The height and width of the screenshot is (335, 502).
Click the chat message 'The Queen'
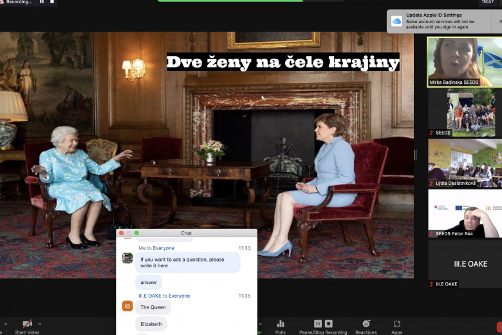(x=153, y=307)
